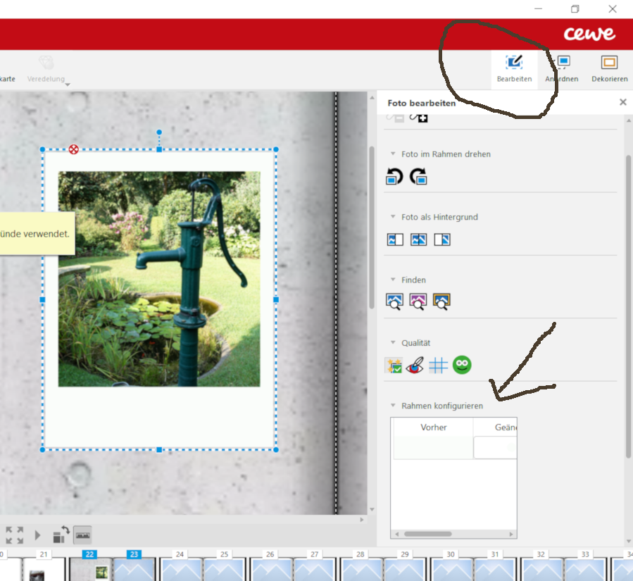
Task: Close the Foto bearbeiten panel
Action: tap(623, 102)
